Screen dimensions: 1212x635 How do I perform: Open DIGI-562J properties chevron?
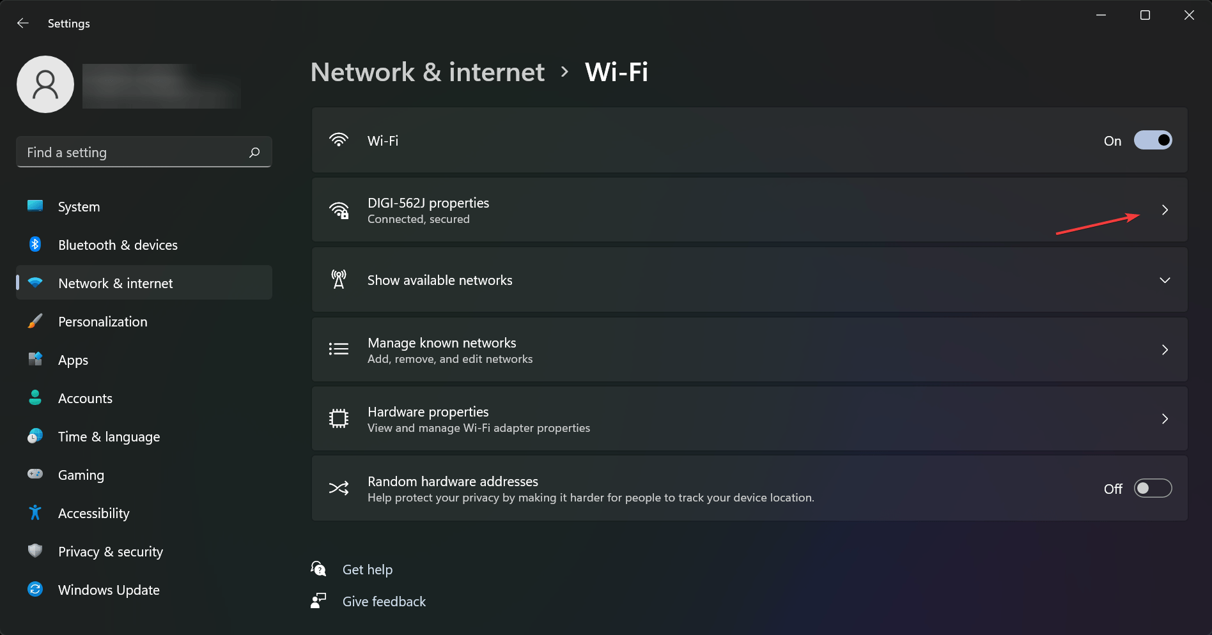[x=1165, y=210]
